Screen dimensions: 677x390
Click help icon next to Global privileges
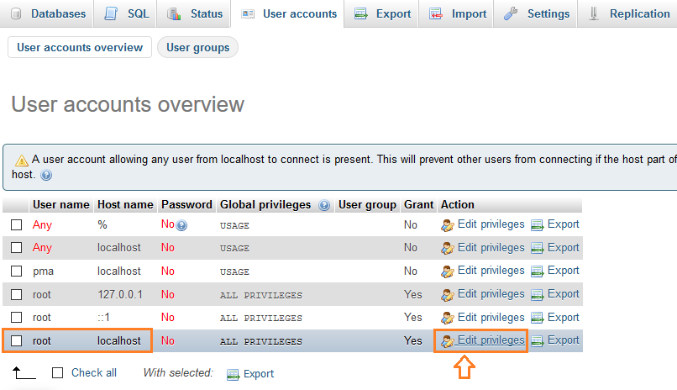click(324, 205)
